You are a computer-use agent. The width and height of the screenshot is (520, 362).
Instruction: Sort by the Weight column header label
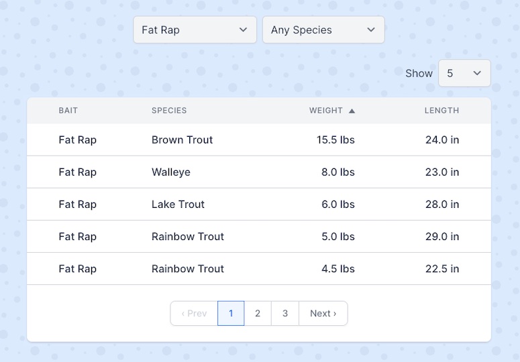click(x=325, y=111)
